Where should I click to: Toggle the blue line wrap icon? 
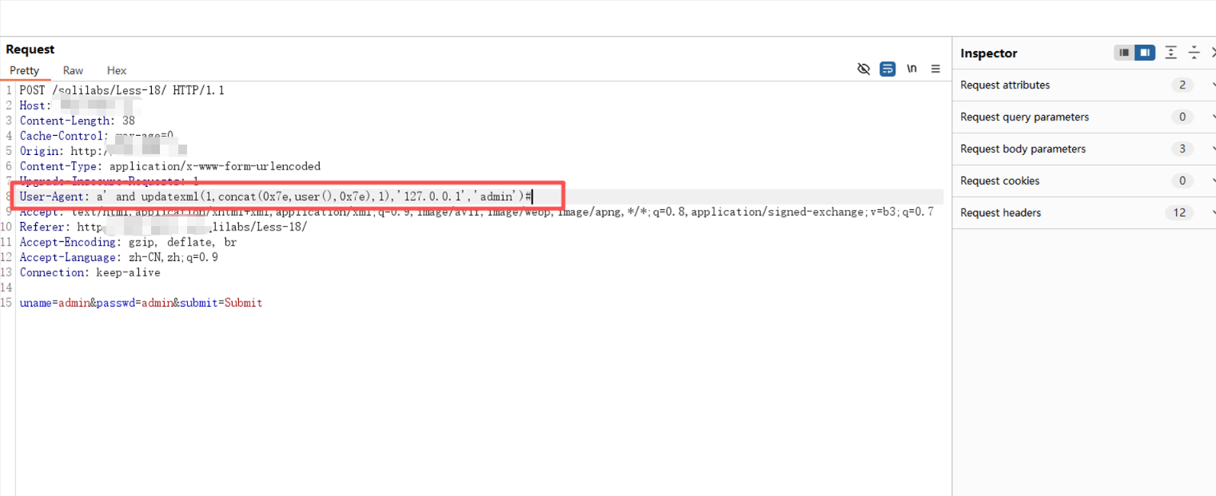point(887,69)
